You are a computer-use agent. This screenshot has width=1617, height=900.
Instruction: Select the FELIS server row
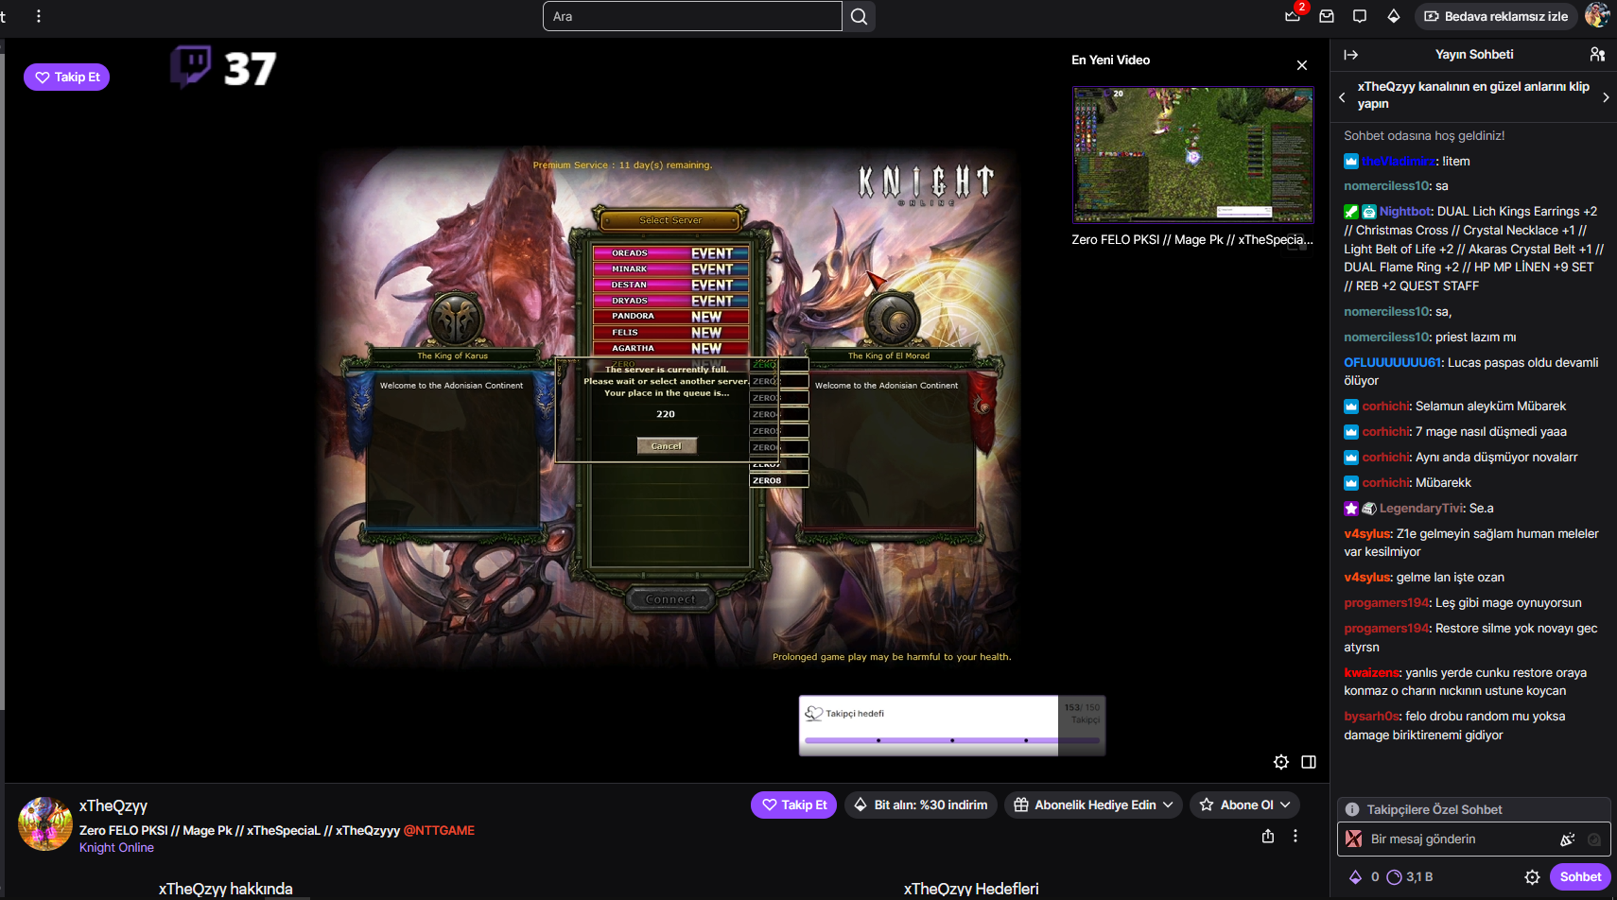(x=670, y=333)
